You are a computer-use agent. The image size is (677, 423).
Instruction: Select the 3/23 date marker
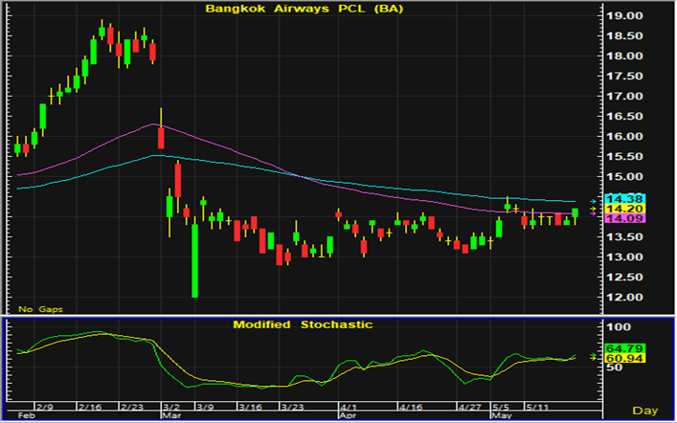pyautogui.click(x=292, y=407)
